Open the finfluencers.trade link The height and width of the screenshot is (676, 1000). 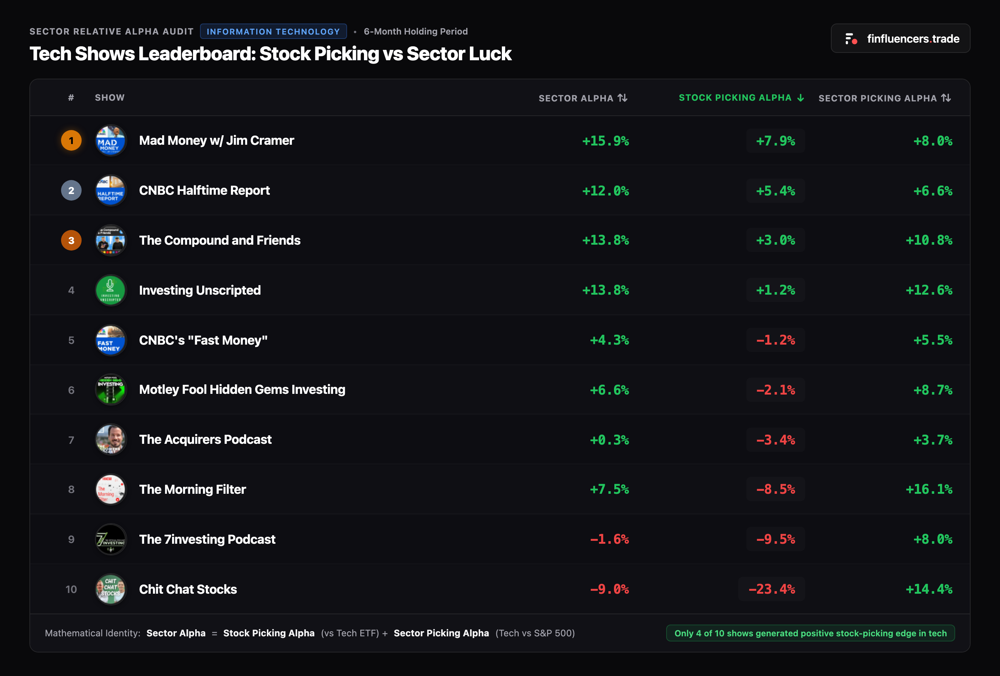[900, 39]
